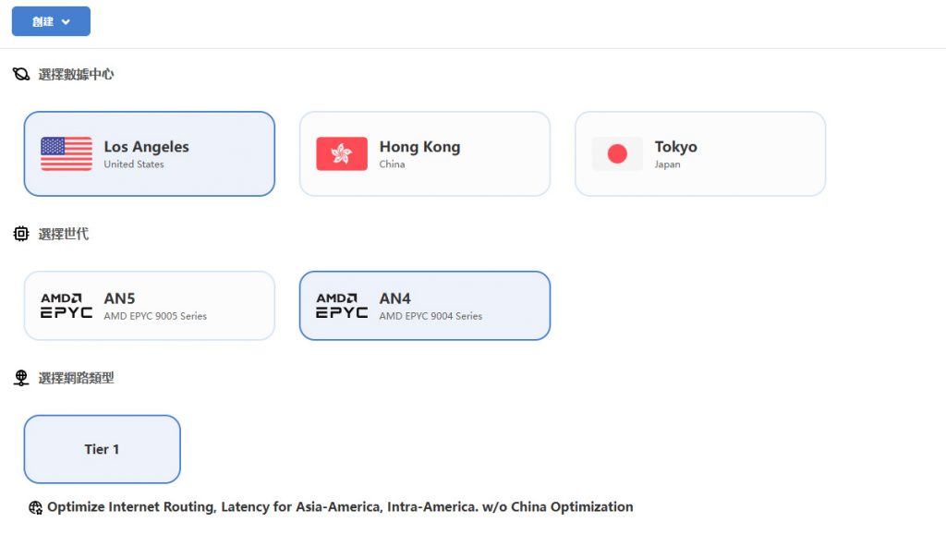Click the CPU chip icon beside 選擇世代
The image size is (946, 535).
(x=21, y=235)
